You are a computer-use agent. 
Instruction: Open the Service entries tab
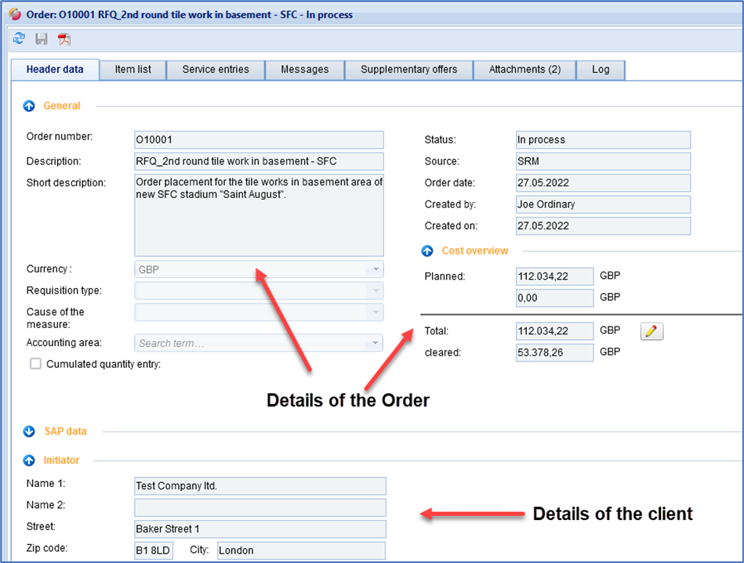pos(216,70)
